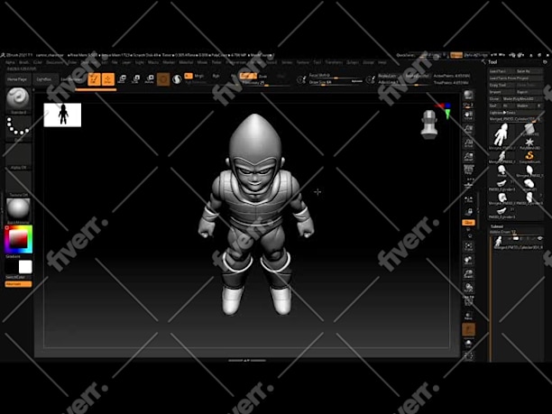Open the Material menu in menu bar

186,62
